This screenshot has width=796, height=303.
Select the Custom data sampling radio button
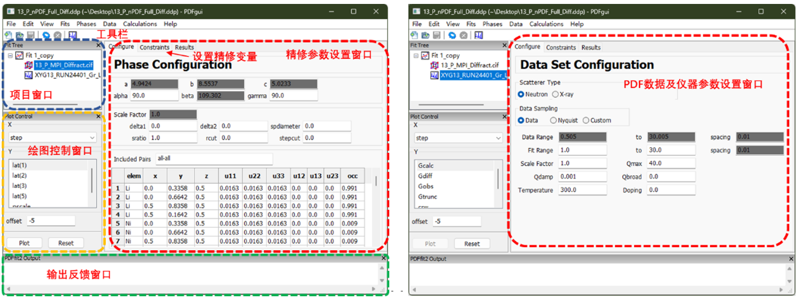click(x=586, y=120)
